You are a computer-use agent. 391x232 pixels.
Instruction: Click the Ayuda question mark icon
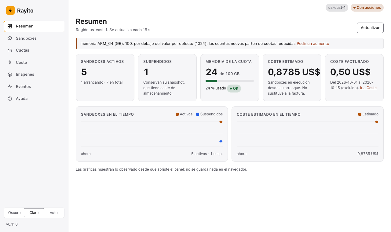click(10, 99)
